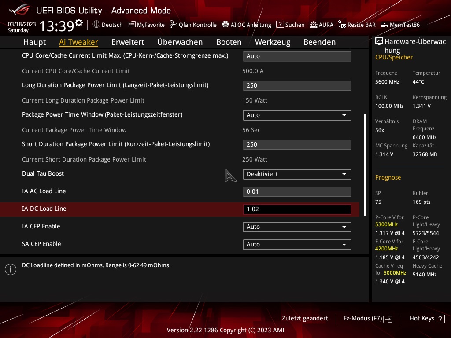Click the Suchen search label
This screenshot has height=338, width=451.
click(x=295, y=25)
